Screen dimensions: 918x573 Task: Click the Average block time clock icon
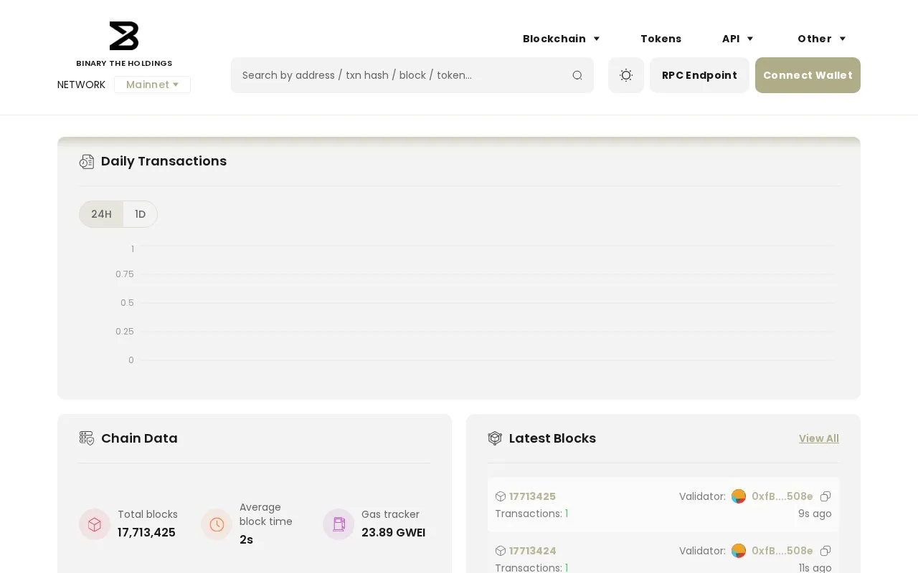217,524
